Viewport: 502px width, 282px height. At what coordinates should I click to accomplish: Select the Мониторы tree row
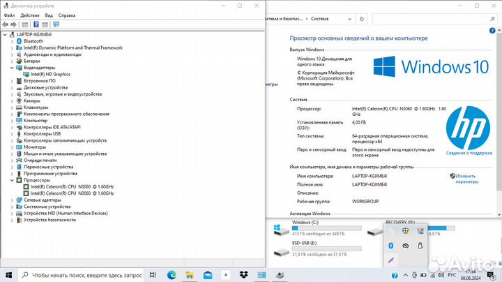click(x=35, y=147)
